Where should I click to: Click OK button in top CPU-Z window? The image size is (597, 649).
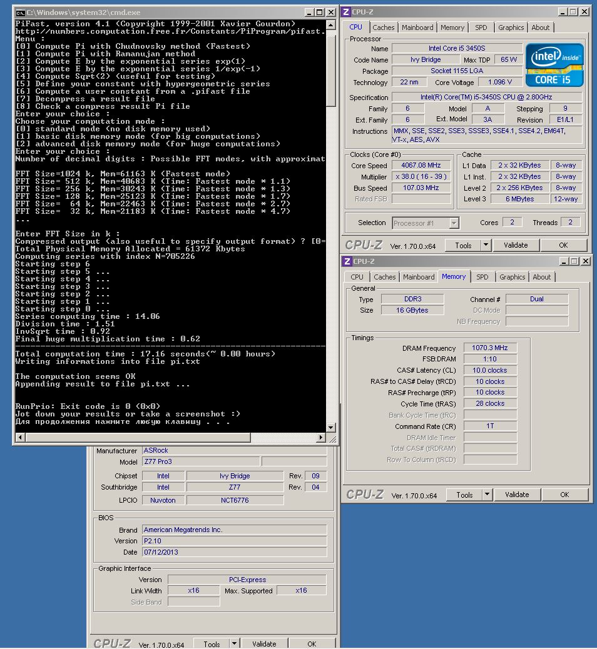[x=563, y=246]
